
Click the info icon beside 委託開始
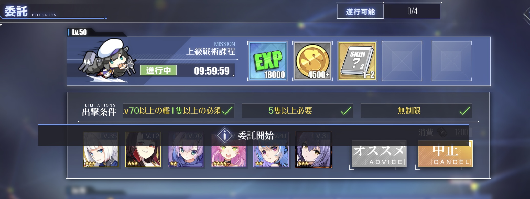click(x=224, y=135)
